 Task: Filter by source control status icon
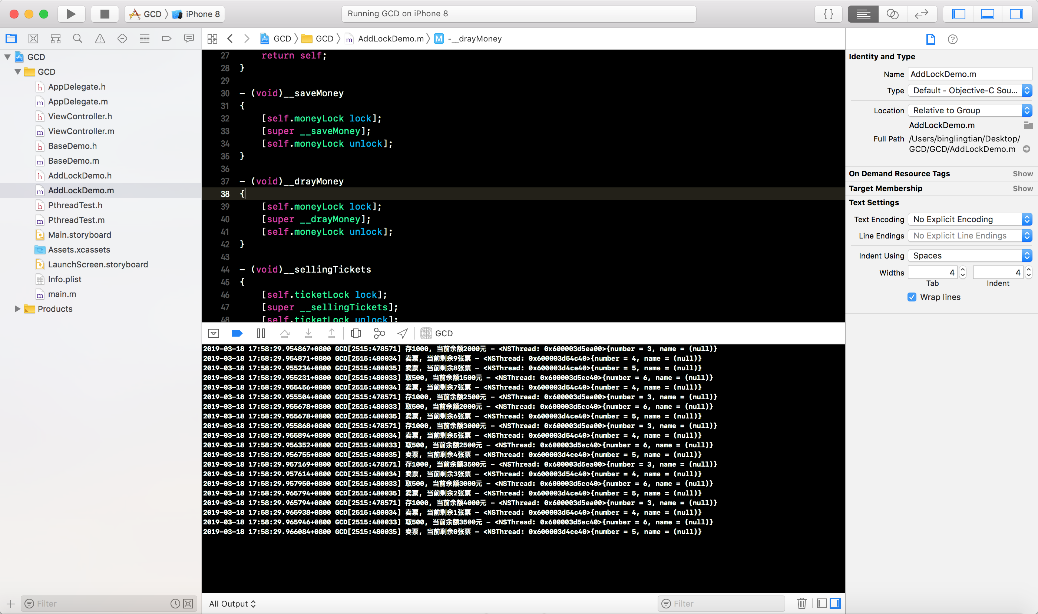[x=188, y=604]
